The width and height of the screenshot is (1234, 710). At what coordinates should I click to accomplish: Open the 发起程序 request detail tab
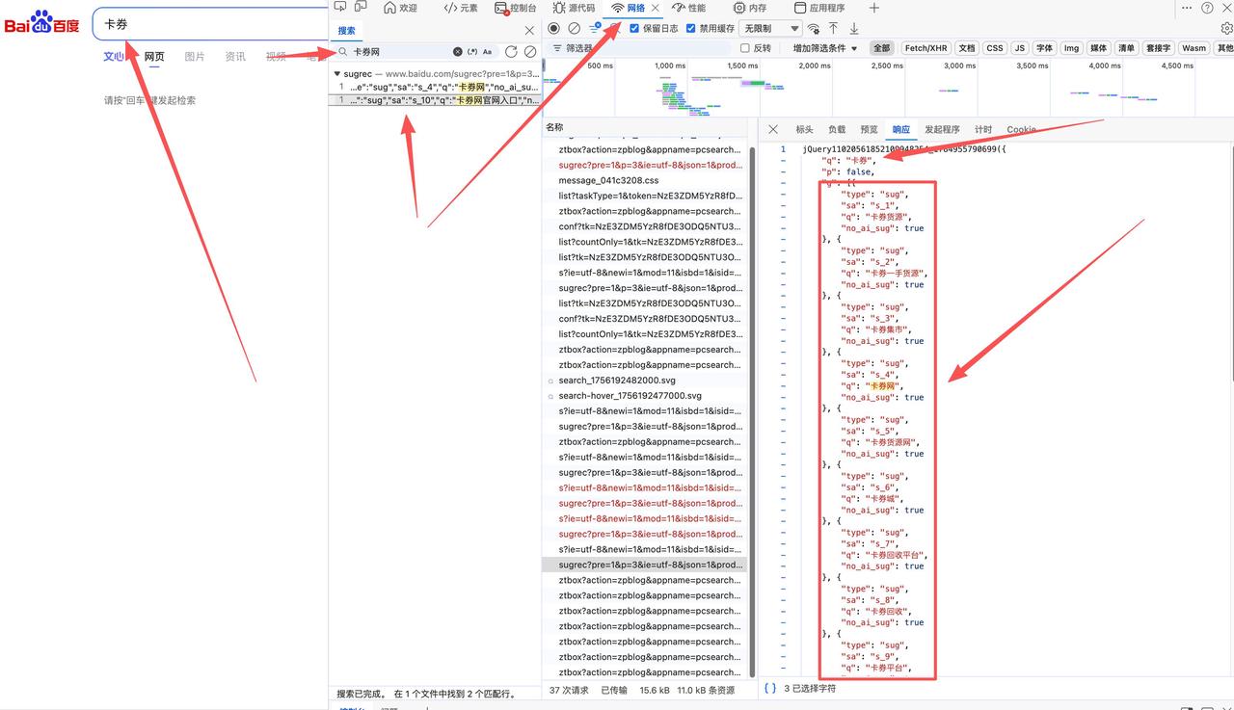(x=942, y=129)
